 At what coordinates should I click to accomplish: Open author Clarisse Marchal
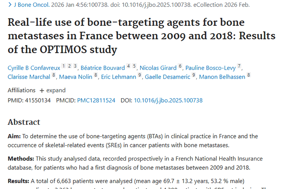click(x=29, y=77)
